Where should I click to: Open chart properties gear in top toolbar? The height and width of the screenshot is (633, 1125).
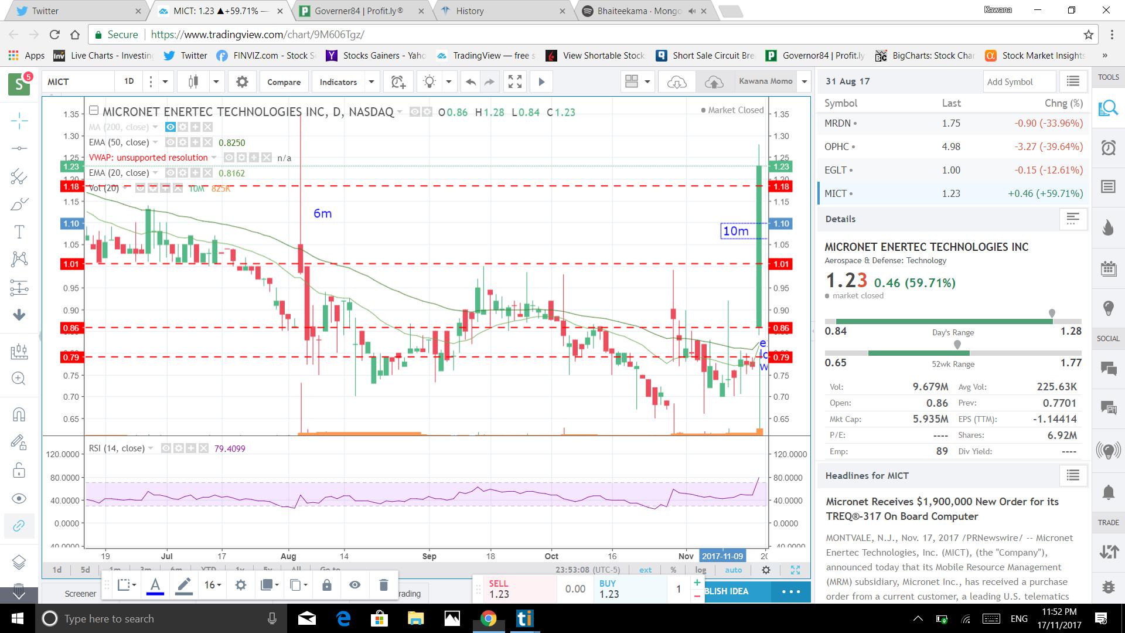(x=242, y=82)
